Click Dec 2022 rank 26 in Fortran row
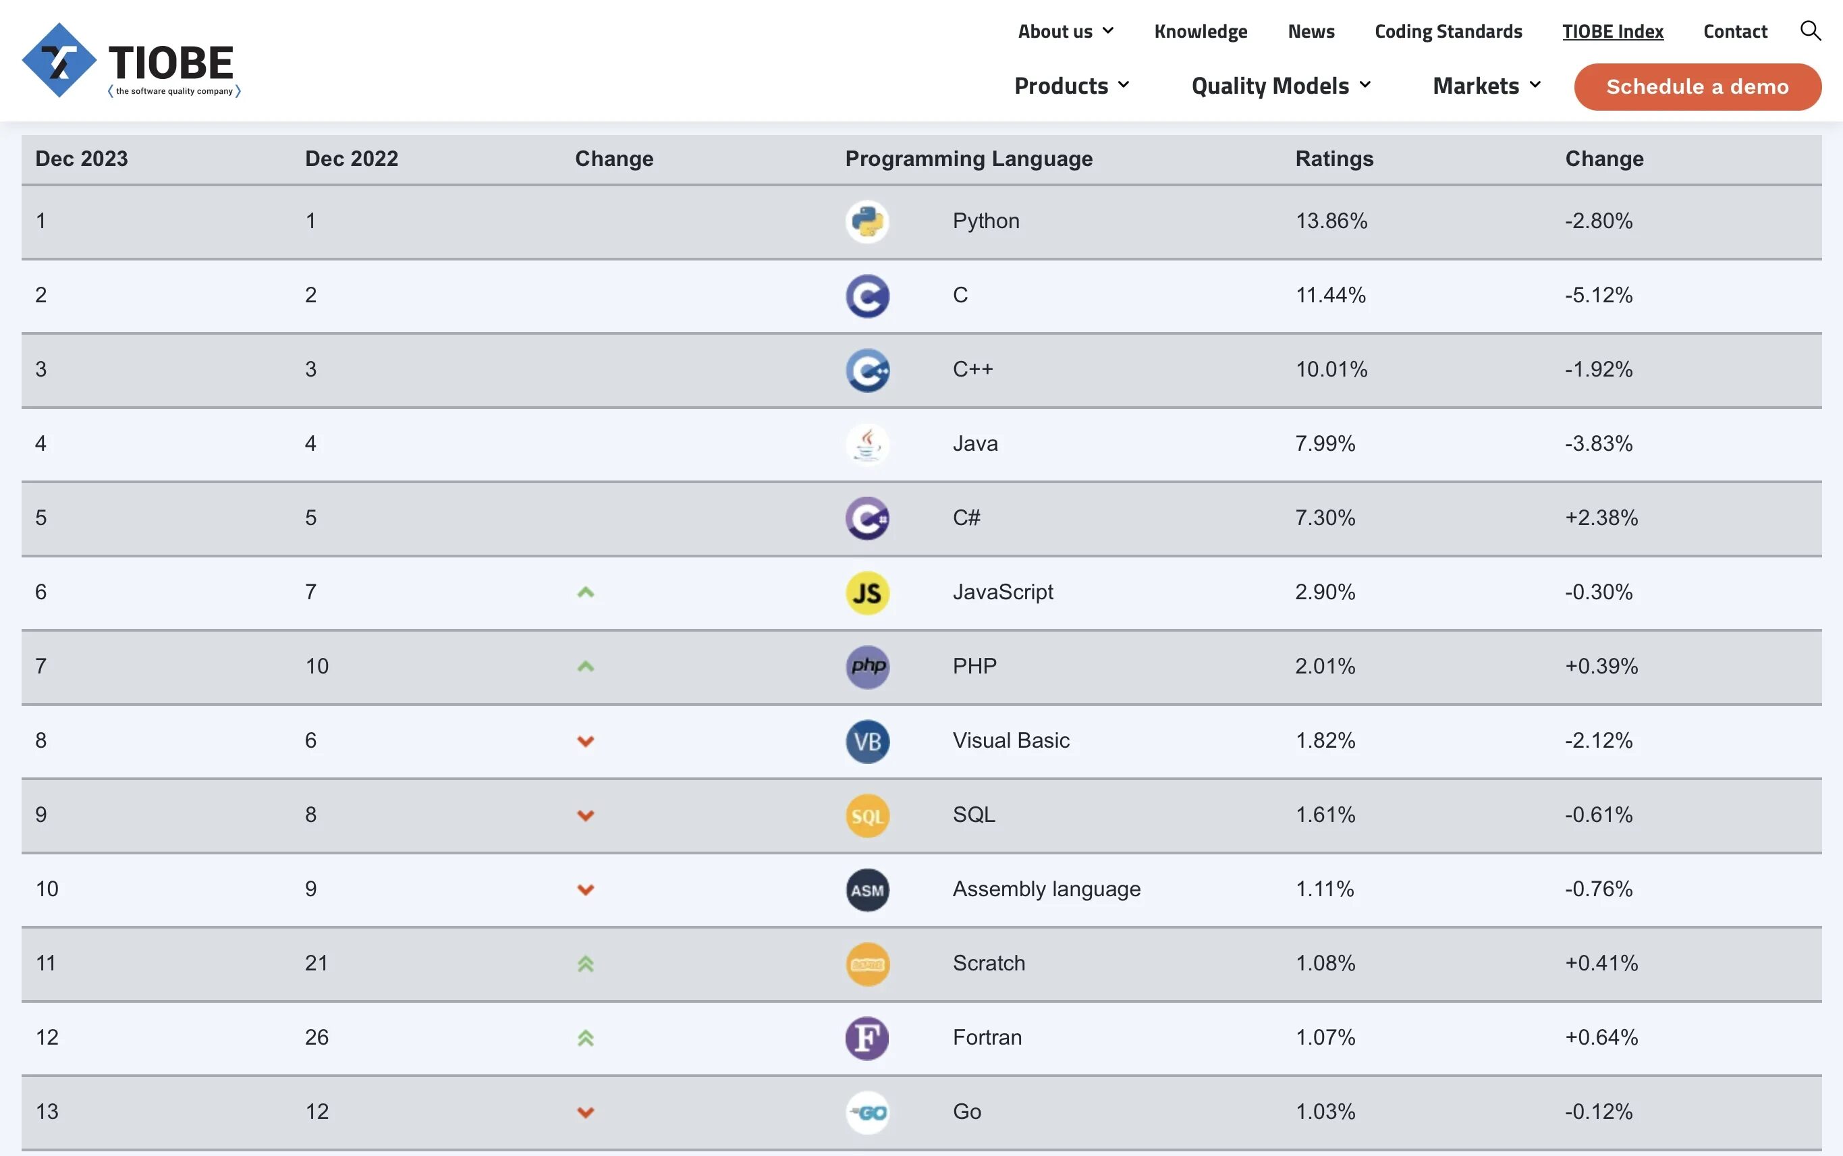The height and width of the screenshot is (1156, 1843). click(x=317, y=1037)
